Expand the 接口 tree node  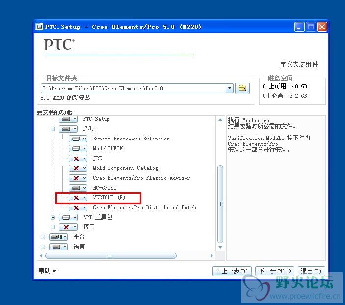[x=53, y=227]
